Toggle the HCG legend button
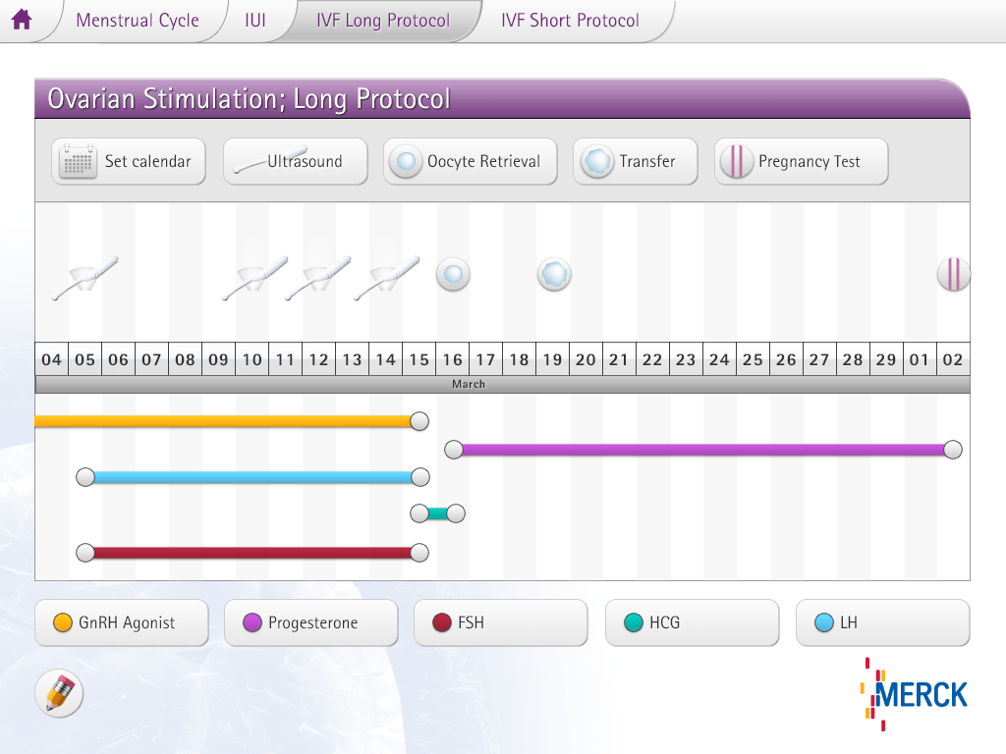1006x754 pixels. [x=693, y=622]
